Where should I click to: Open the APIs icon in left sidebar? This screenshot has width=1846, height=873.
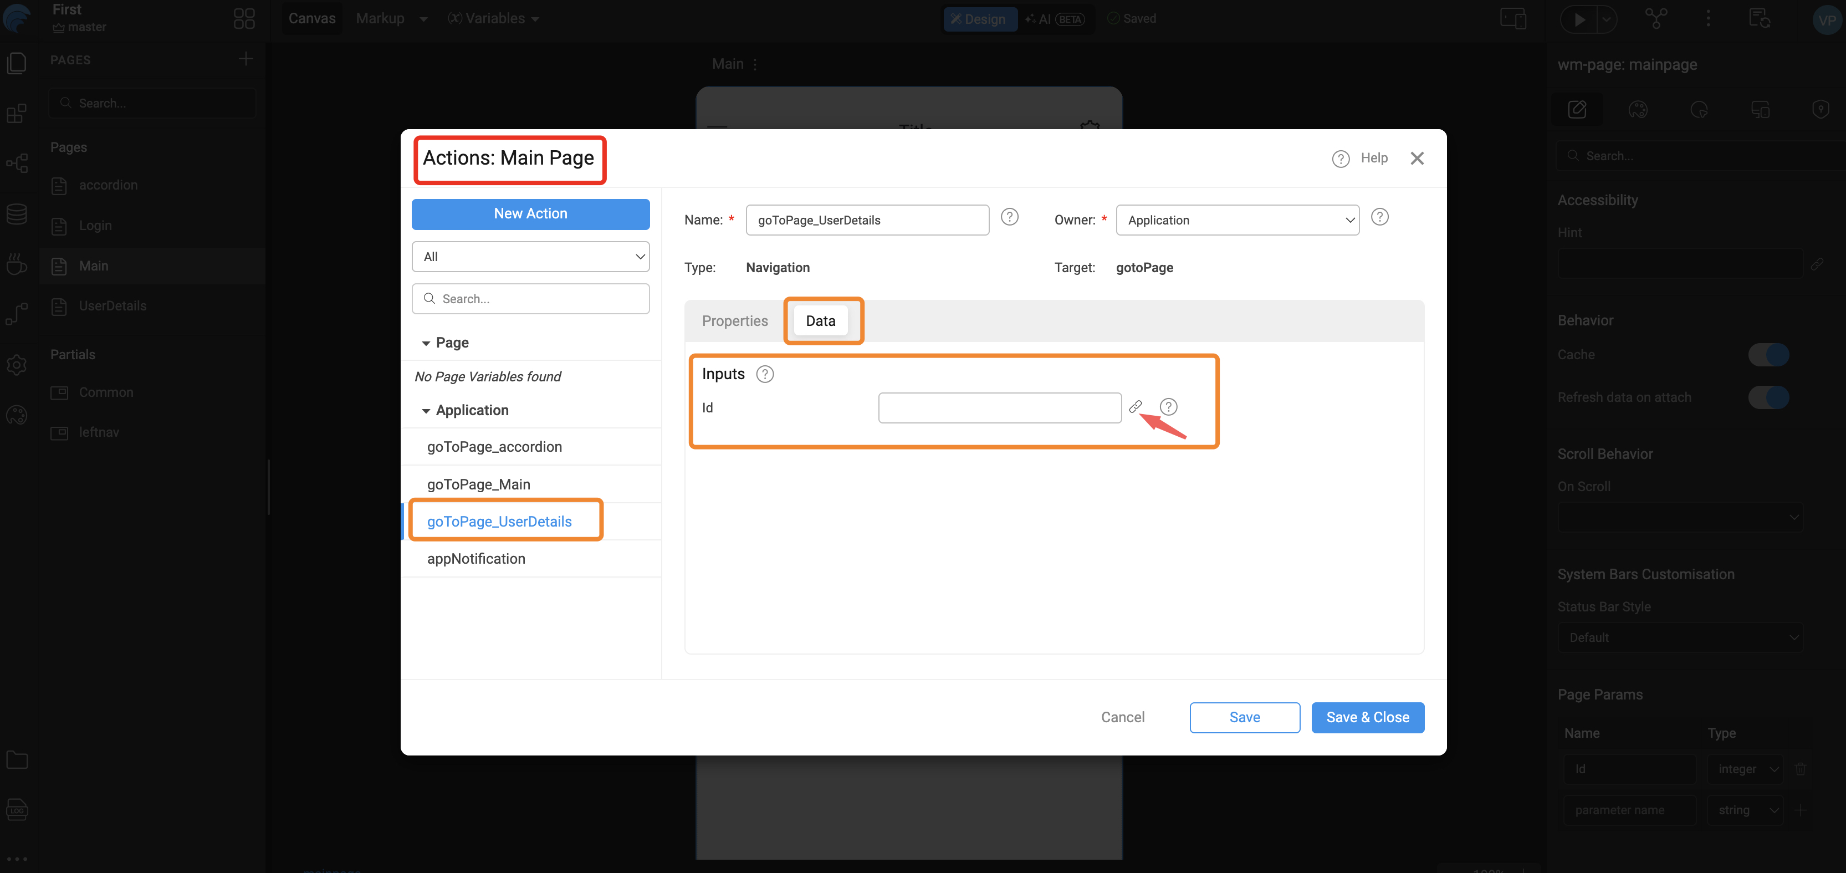(17, 314)
